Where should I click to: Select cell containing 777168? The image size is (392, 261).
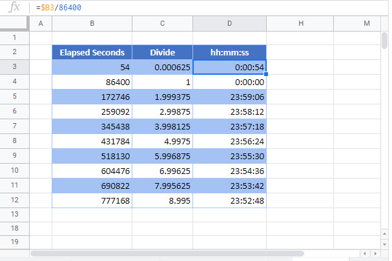coord(92,200)
